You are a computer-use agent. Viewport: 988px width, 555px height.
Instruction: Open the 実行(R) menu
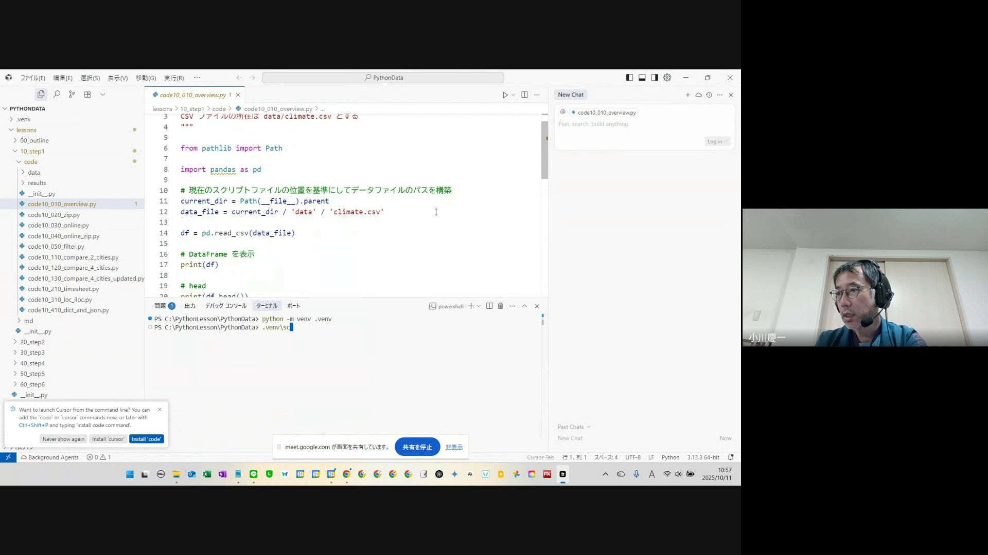(174, 78)
